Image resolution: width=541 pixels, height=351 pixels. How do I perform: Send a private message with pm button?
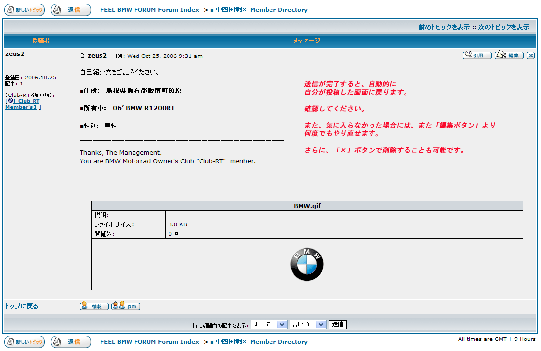tap(126, 306)
